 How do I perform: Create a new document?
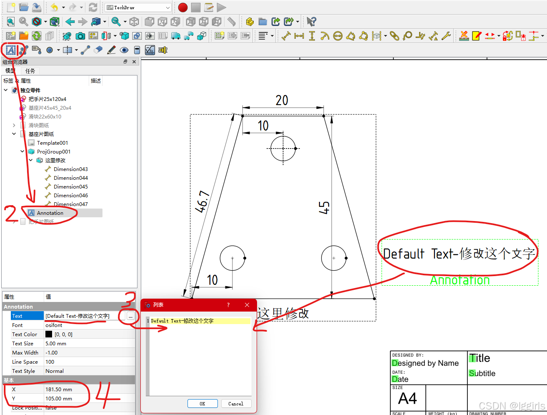[x=11, y=7]
